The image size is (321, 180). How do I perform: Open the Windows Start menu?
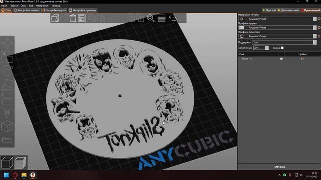tap(6, 175)
